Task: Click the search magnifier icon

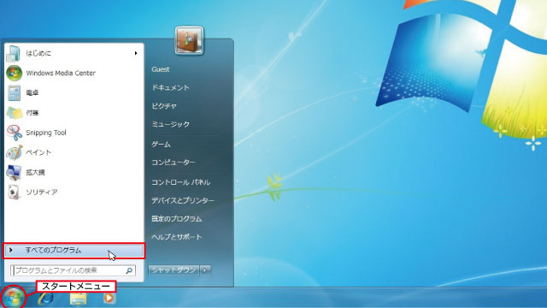Action: [129, 270]
